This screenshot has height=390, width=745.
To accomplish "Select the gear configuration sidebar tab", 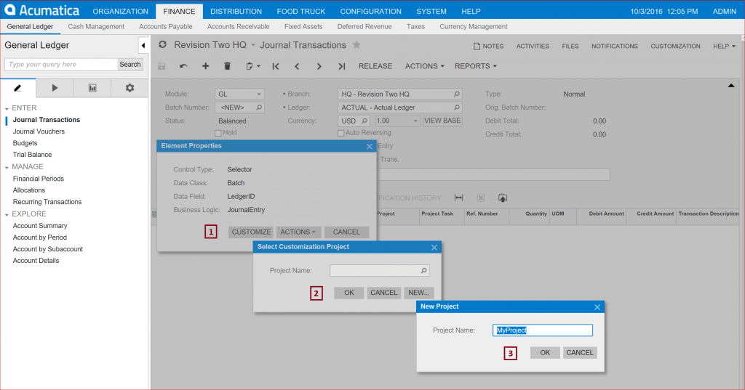I will point(130,88).
